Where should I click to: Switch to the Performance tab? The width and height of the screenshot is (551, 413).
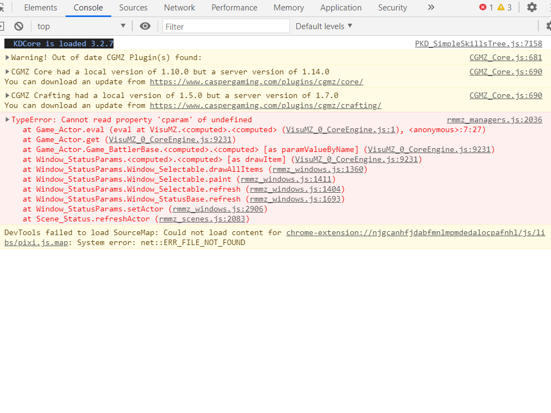point(234,8)
